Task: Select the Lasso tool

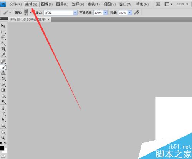Action: 3,37
